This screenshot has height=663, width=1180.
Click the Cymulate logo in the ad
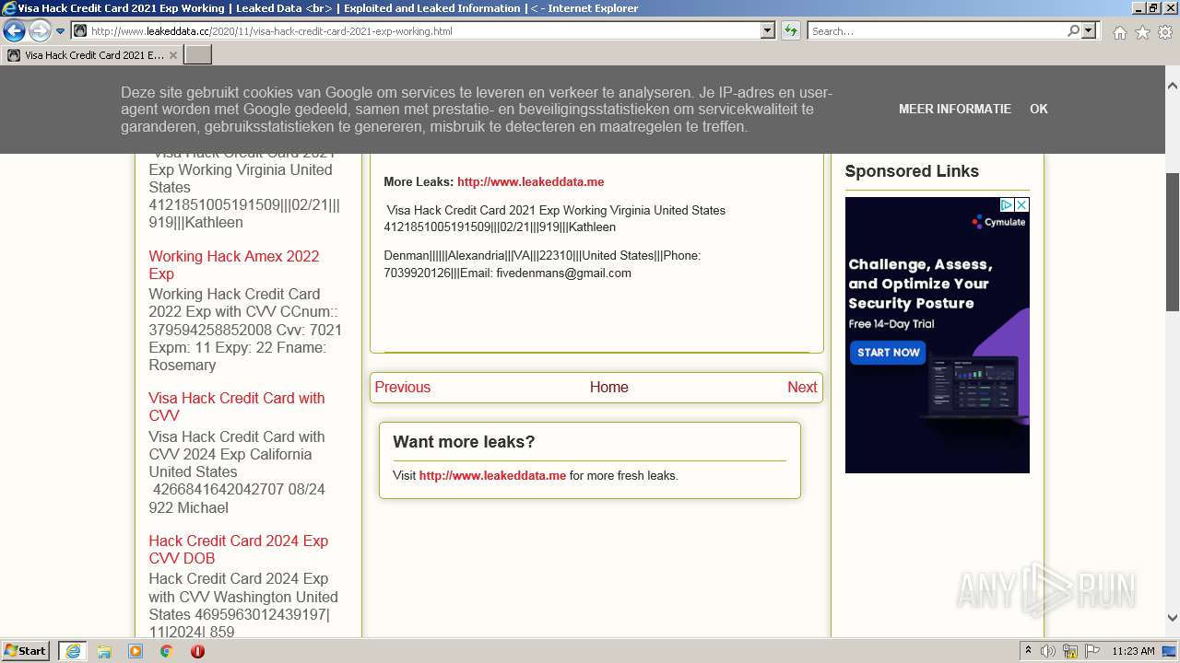point(998,222)
